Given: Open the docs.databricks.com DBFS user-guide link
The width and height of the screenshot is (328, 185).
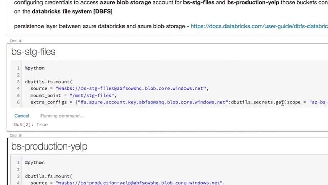Looking at the screenshot, I should [259, 26].
